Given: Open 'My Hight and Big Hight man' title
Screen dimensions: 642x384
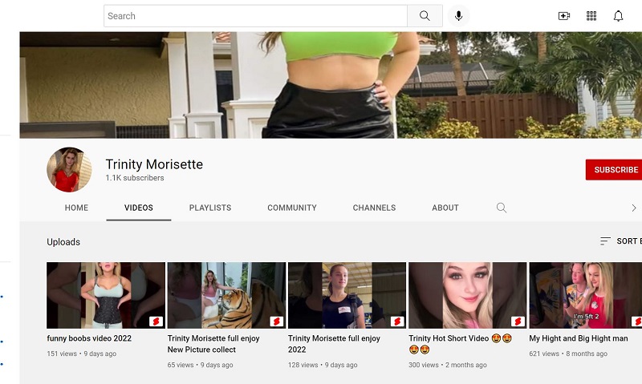Looking at the screenshot, I should [578, 338].
